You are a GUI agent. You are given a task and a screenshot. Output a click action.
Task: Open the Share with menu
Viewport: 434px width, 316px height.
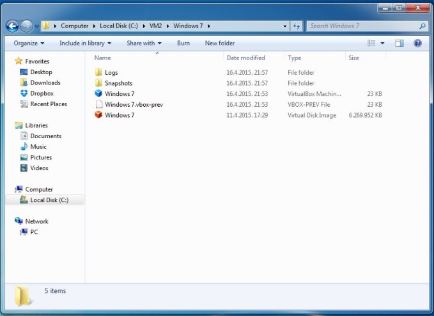[144, 43]
